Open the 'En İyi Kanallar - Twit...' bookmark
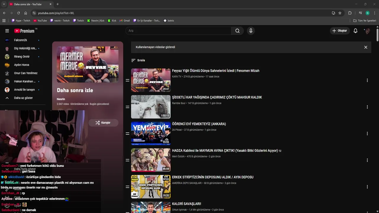Image resolution: width=379 pixels, height=213 pixels. [146, 21]
